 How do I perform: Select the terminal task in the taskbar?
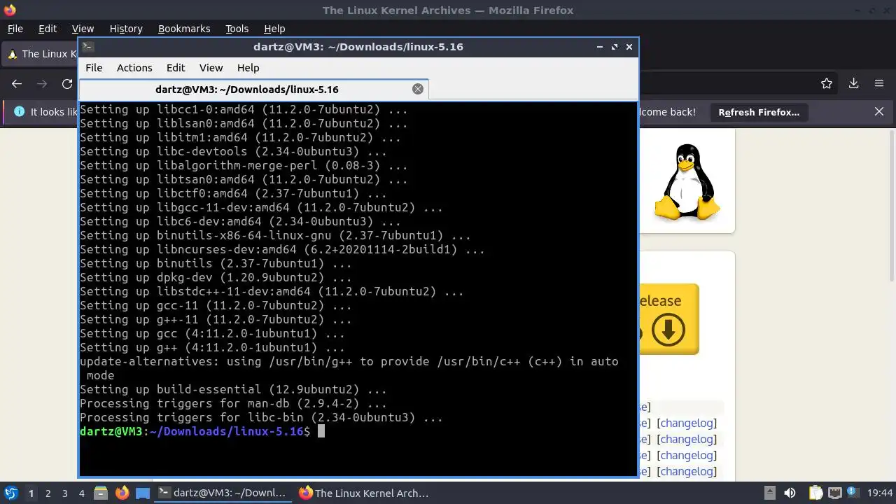click(223, 493)
